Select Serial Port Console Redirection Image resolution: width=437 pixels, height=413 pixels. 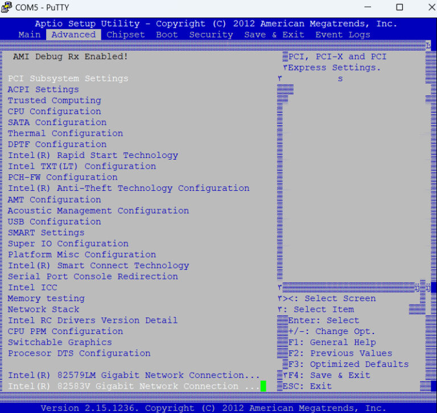click(x=93, y=276)
